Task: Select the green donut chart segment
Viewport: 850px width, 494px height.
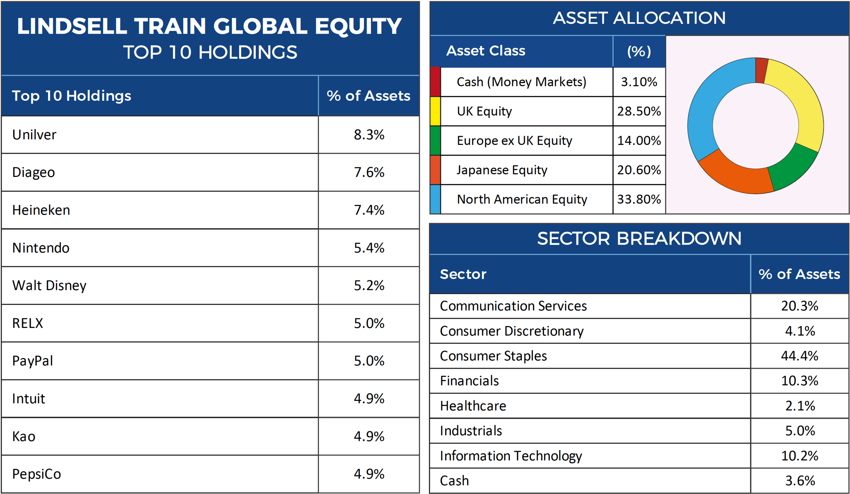Action: [x=791, y=168]
